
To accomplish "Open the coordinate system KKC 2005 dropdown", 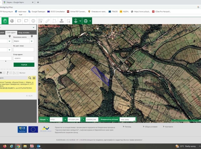I will (127, 119).
